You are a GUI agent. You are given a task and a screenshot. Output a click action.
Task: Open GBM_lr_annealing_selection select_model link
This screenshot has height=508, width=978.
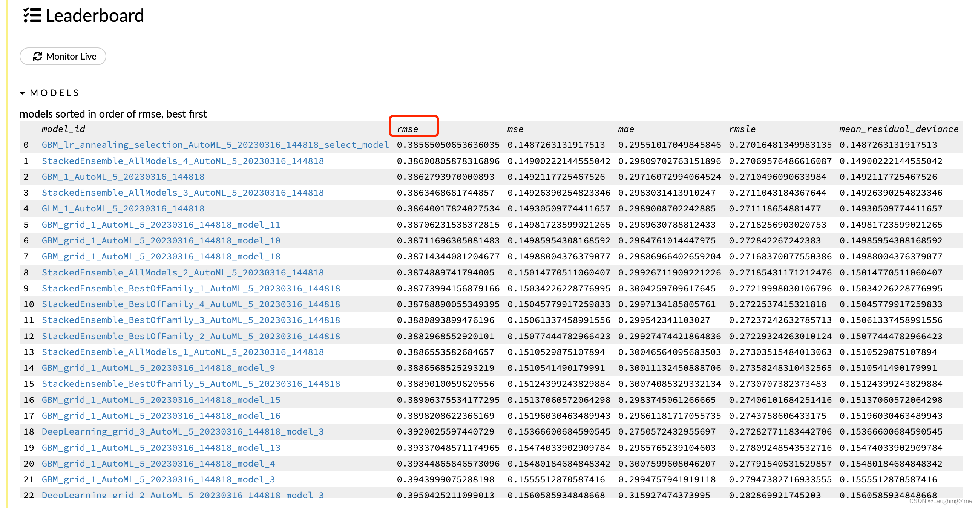point(215,145)
